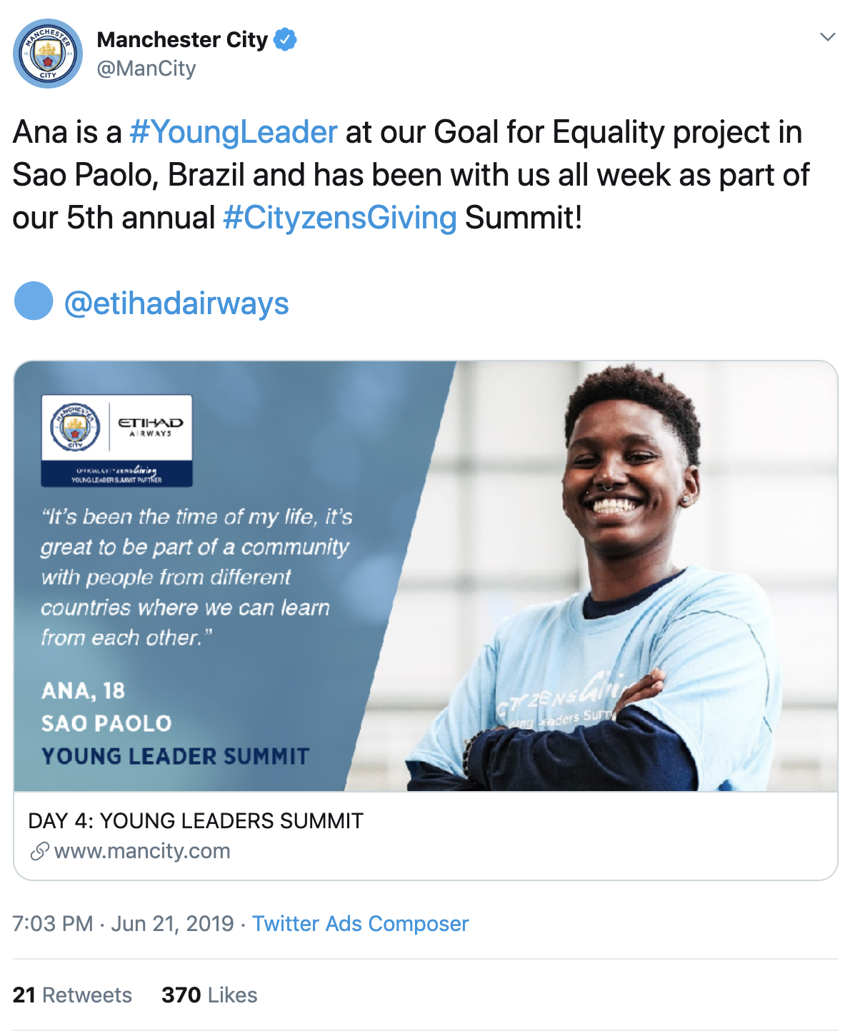The width and height of the screenshot is (850, 1031).
Task: Open the #YoungLeader hashtag
Action: [234, 132]
